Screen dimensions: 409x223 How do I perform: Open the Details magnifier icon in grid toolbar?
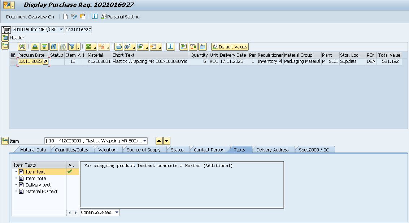pos(22,47)
